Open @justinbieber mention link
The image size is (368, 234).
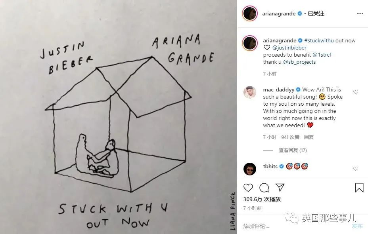pyautogui.click(x=289, y=48)
